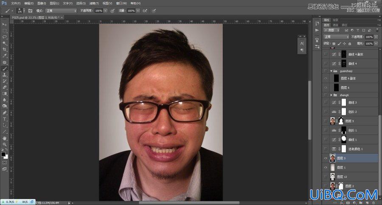Switch to the 路径 paths tab
Image resolution: width=382 pixels, height=205 pixels.
tap(344, 25)
